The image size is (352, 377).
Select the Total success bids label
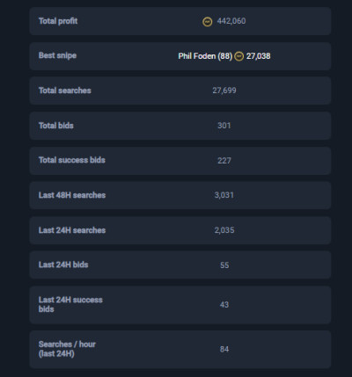72,160
